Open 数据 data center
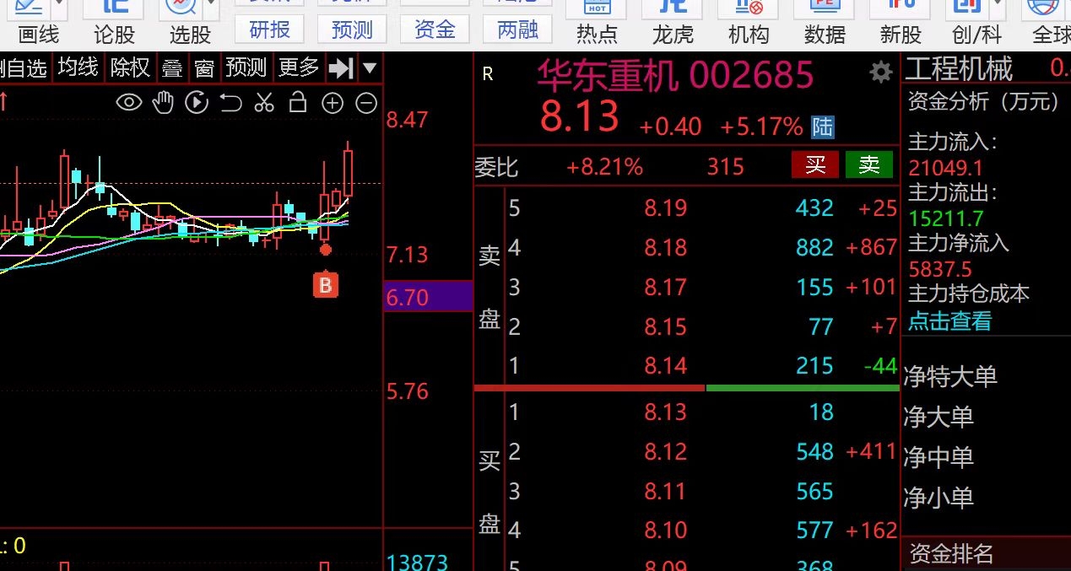Viewport: 1071px width, 571px height. coord(825,35)
